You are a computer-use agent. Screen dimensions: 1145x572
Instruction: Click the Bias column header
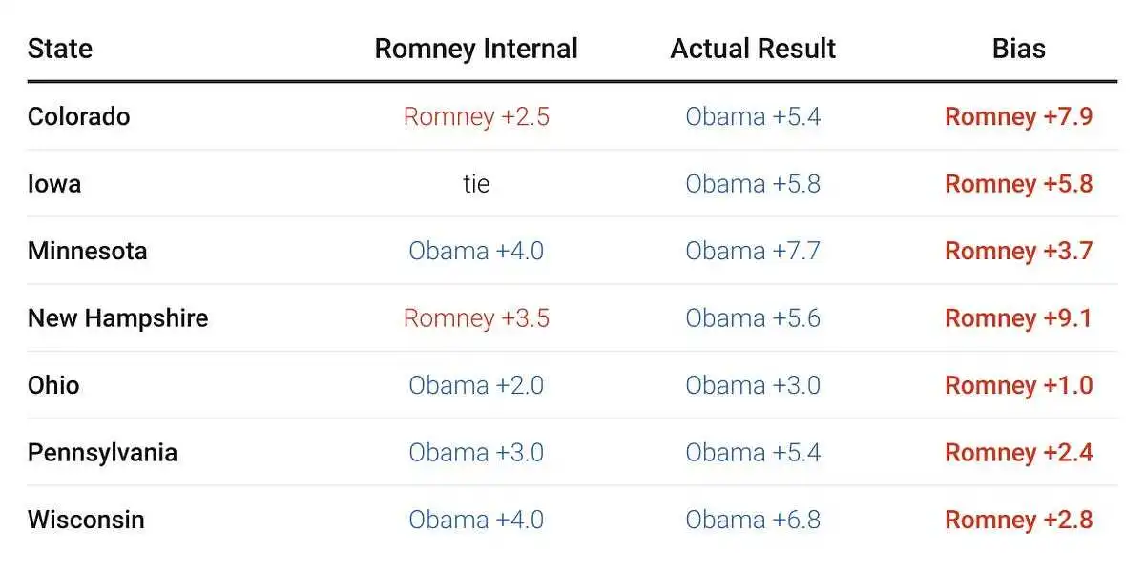(x=1018, y=49)
